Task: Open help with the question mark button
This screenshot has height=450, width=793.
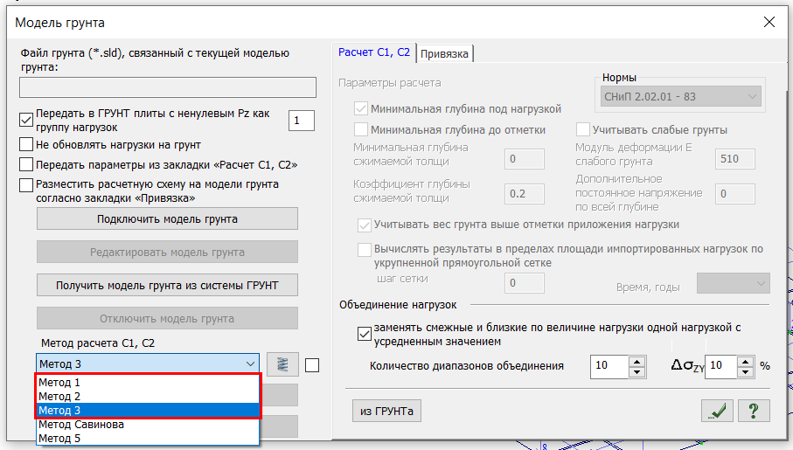Action: (x=754, y=411)
